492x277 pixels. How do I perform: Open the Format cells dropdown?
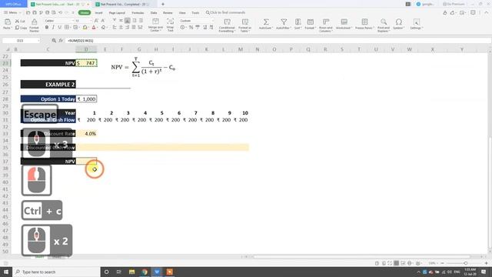pyautogui.click(x=311, y=24)
